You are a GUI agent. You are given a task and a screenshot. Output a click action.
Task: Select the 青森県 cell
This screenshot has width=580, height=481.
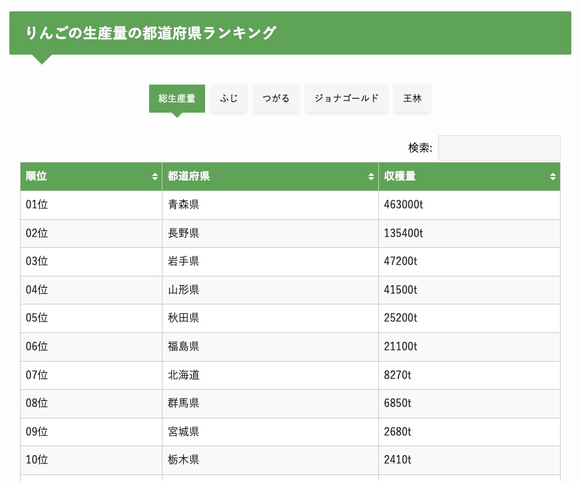point(270,205)
